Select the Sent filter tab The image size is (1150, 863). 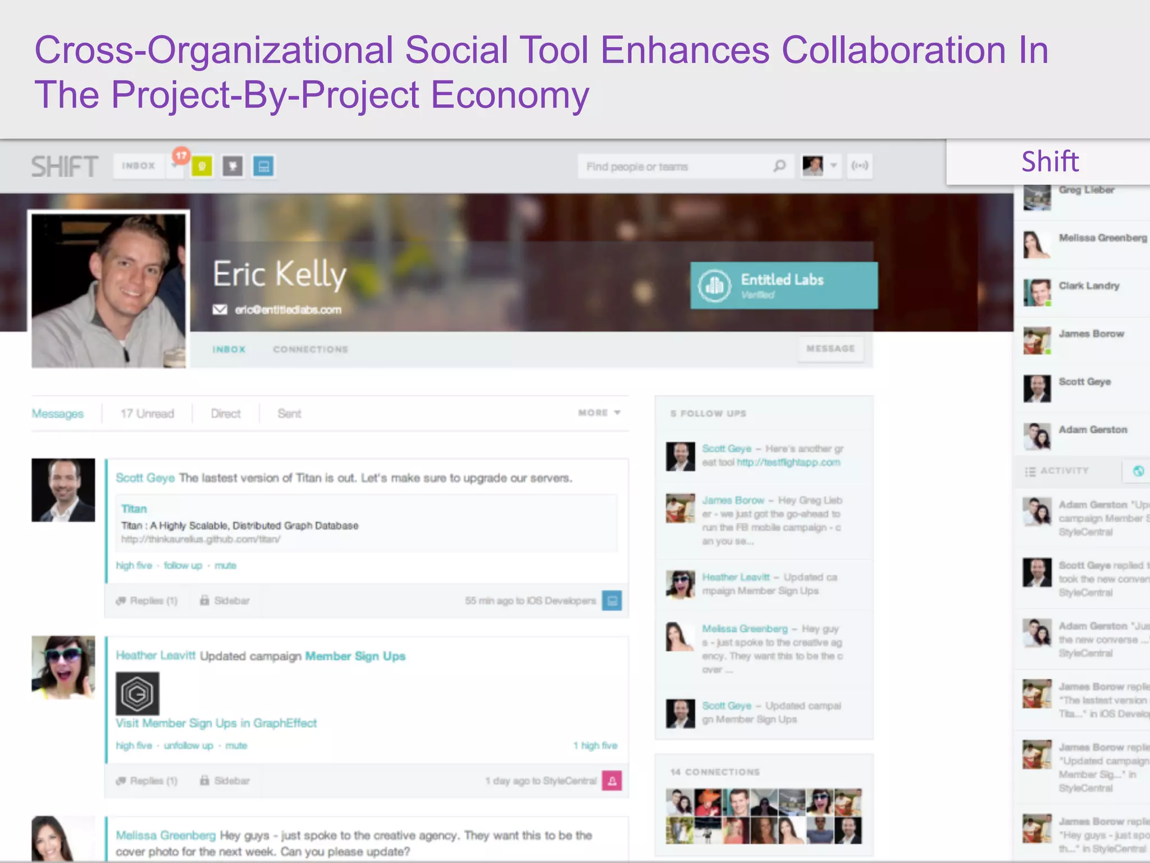pos(289,414)
